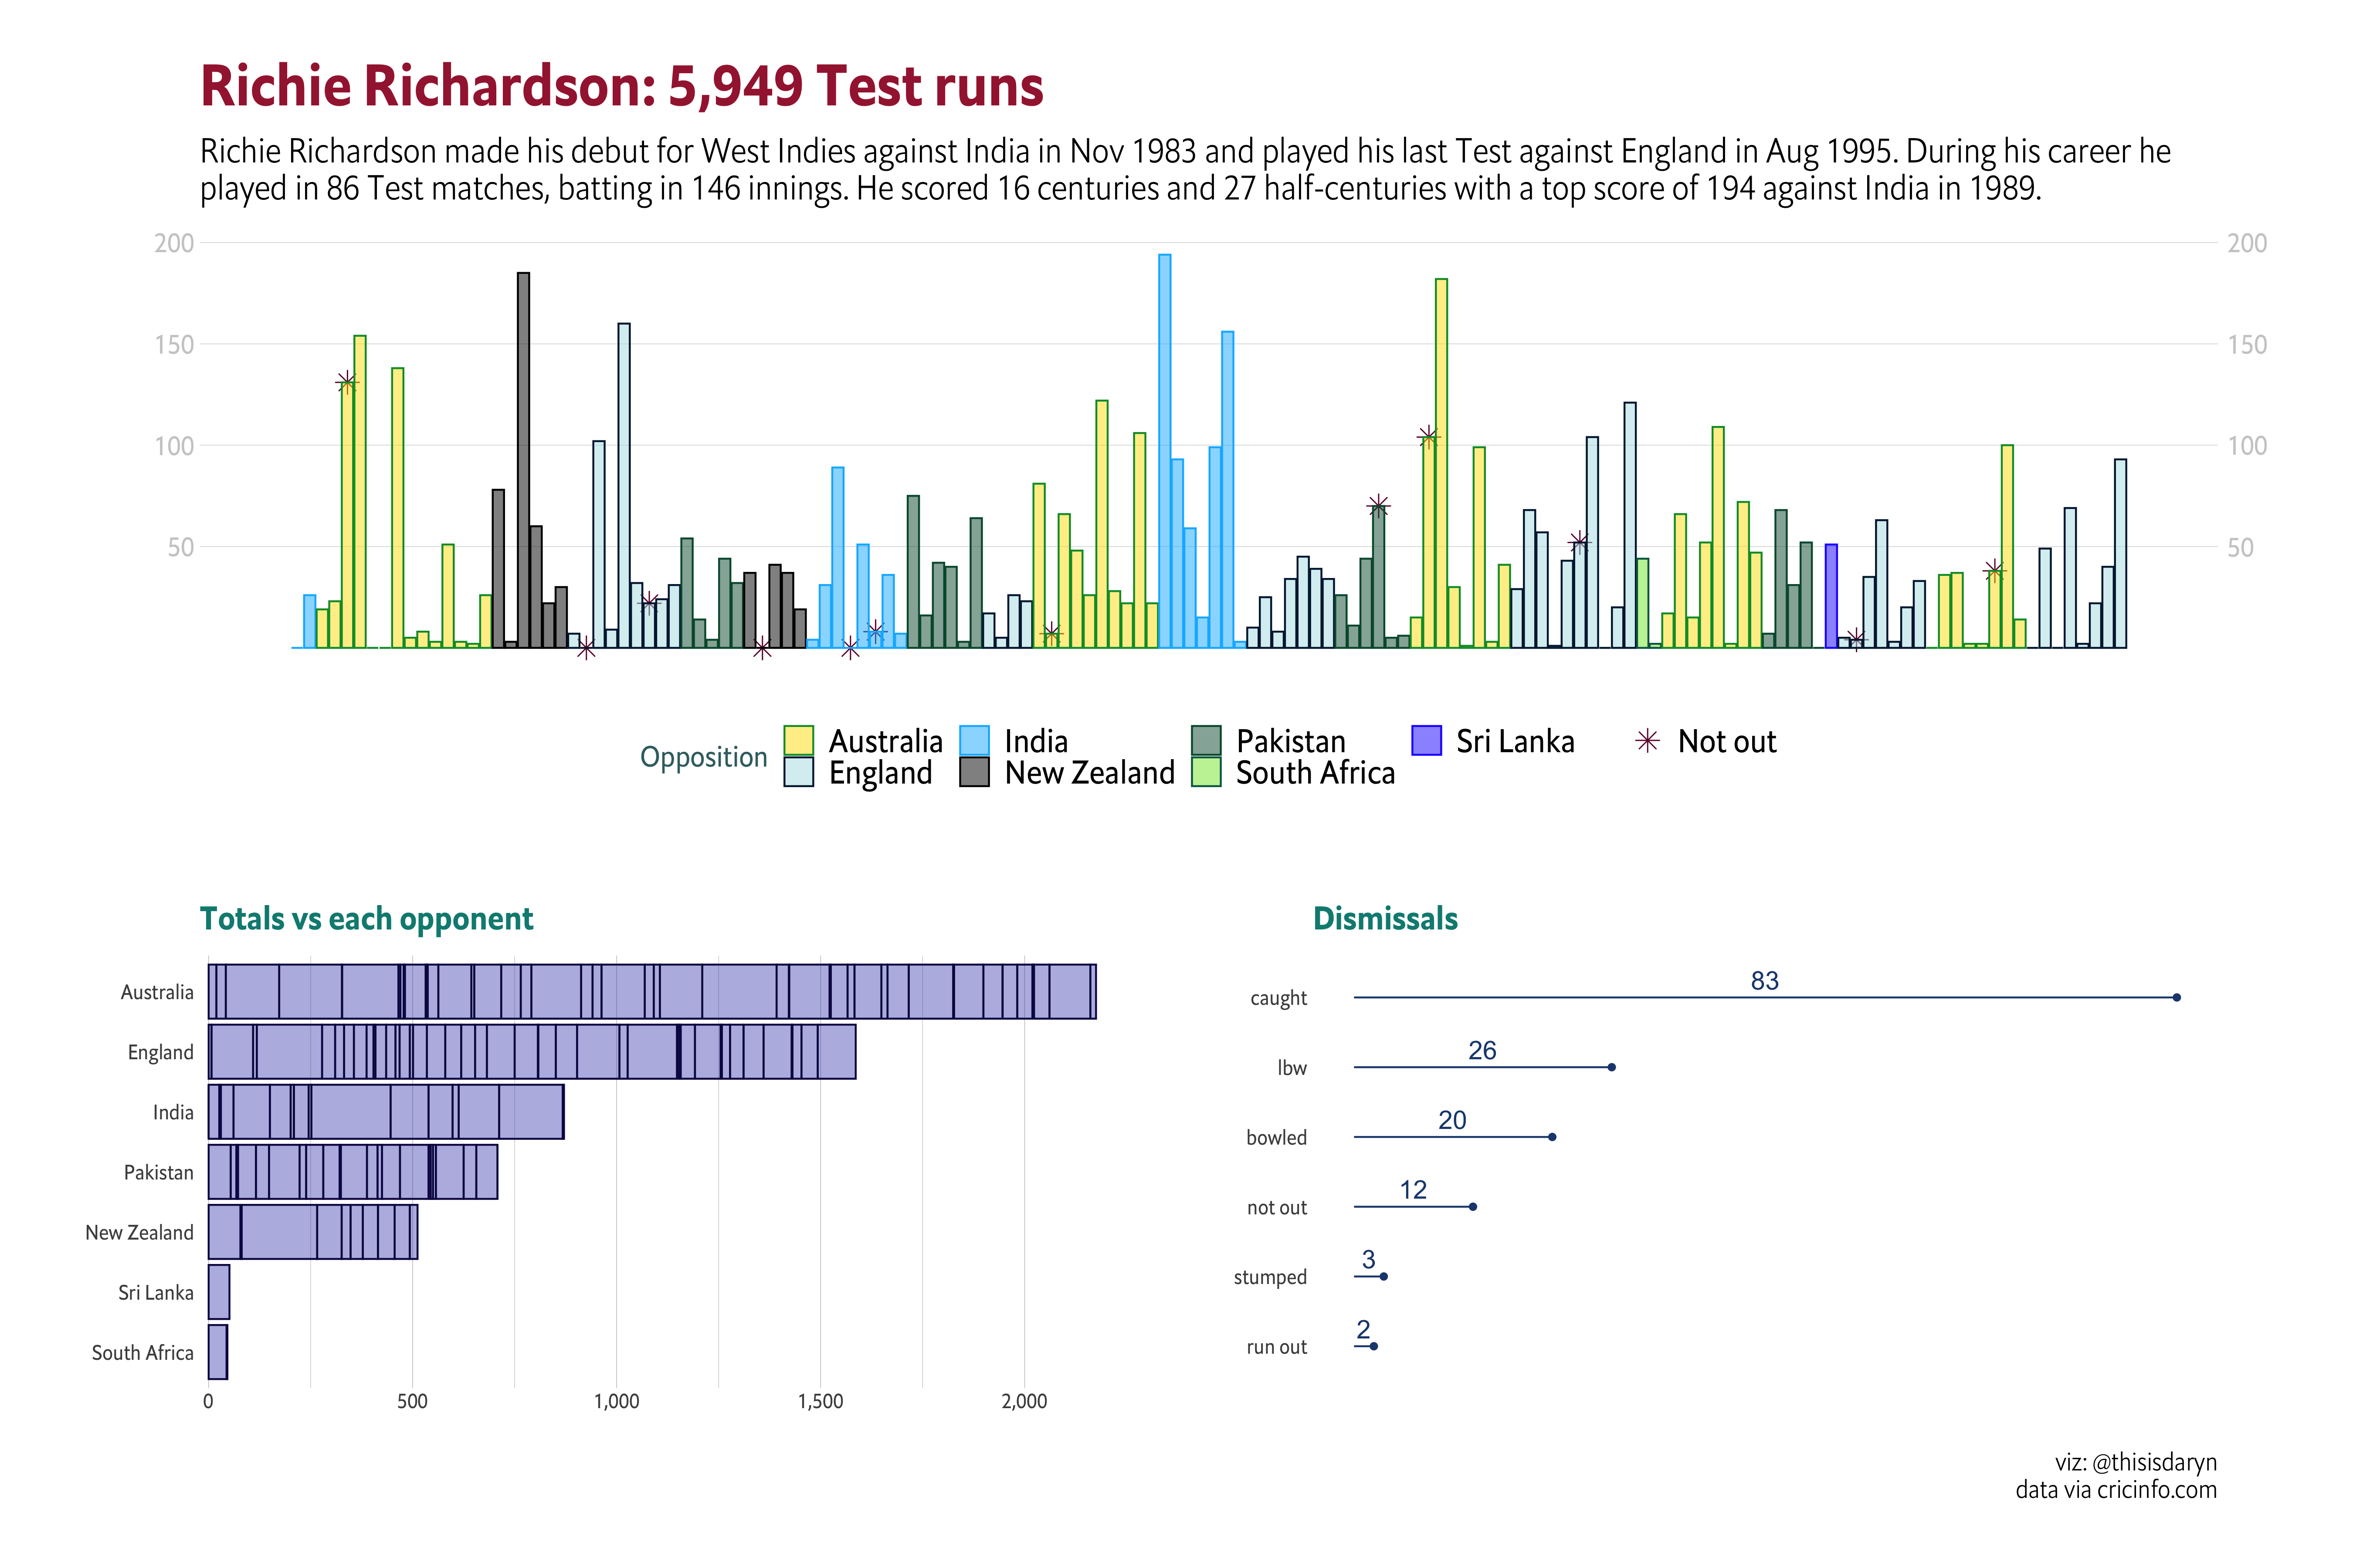Viewport: 2353px width, 1568px height.
Task: Click the Not out asterisk legend icon
Action: [x=1647, y=740]
